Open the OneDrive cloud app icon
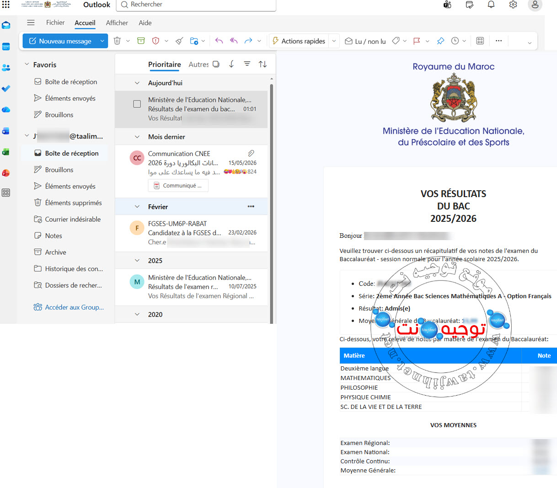557x488 pixels. 6,110
